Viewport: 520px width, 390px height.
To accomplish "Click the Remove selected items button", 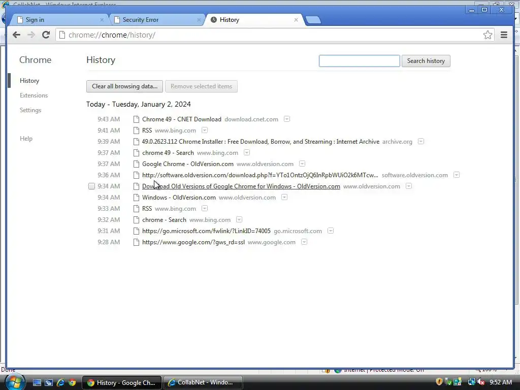I will (201, 86).
